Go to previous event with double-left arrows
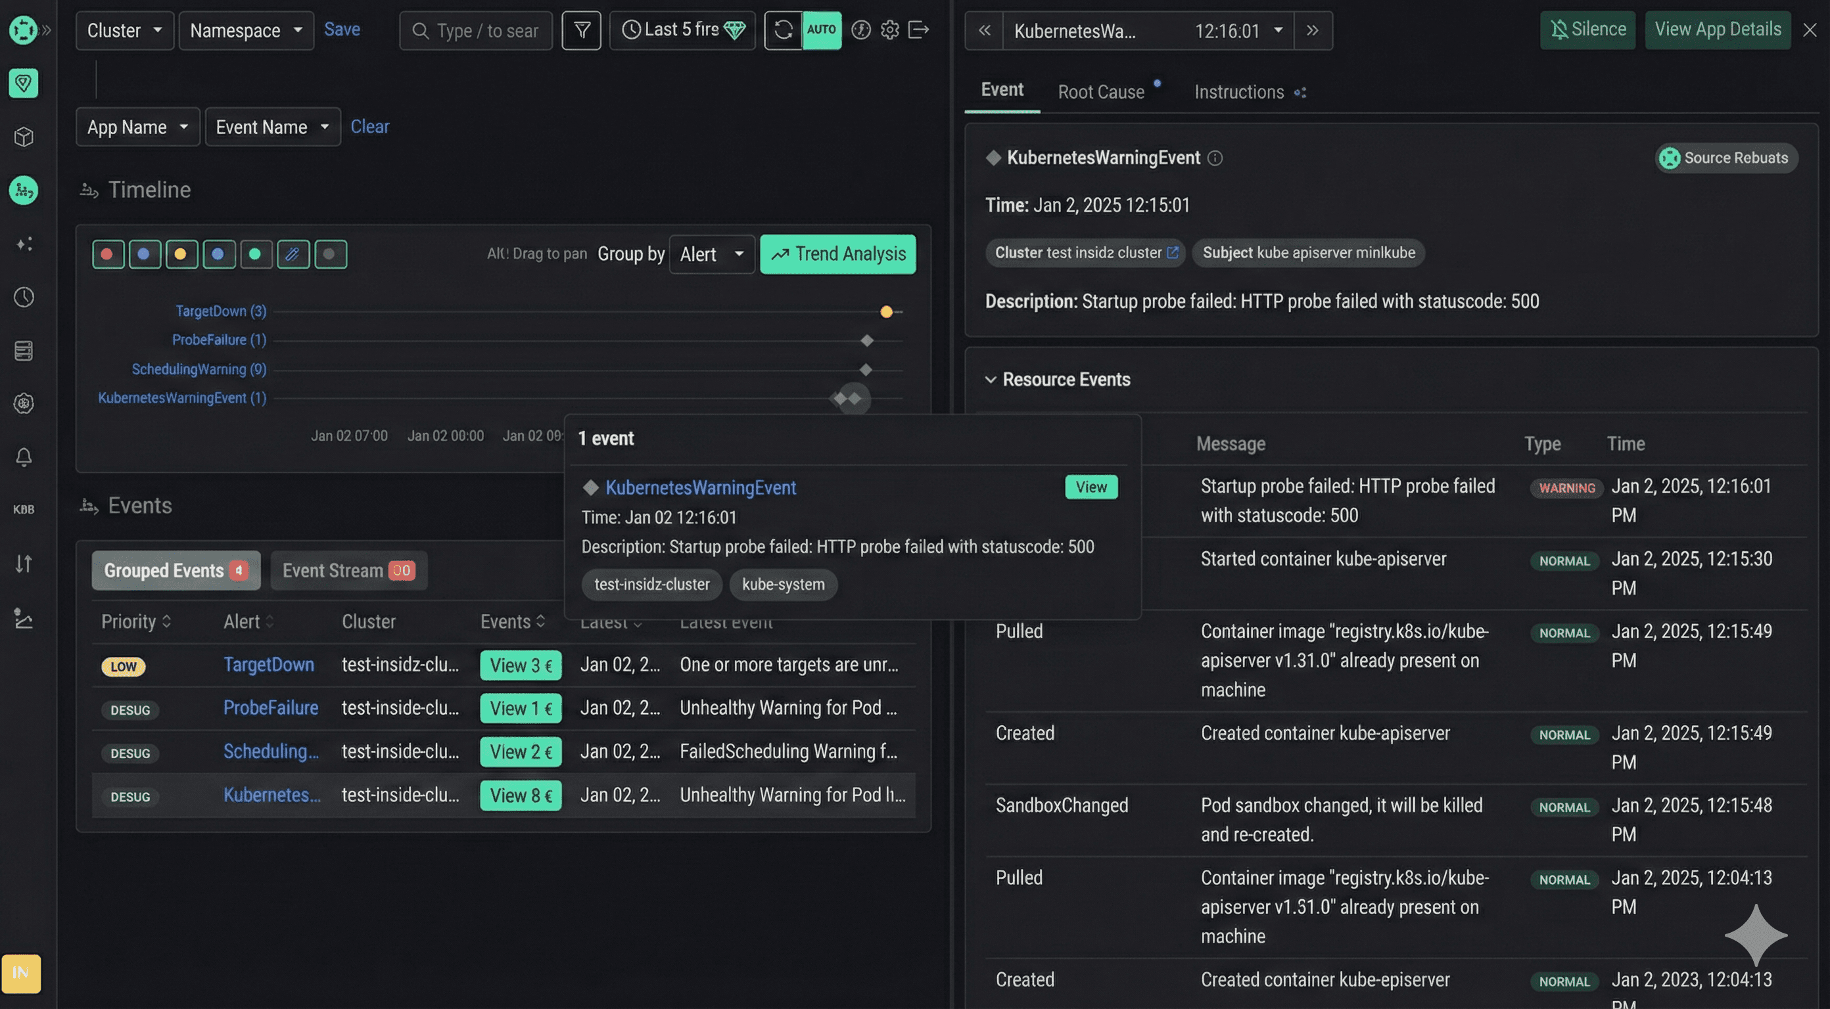This screenshot has width=1830, height=1009. 984,30
